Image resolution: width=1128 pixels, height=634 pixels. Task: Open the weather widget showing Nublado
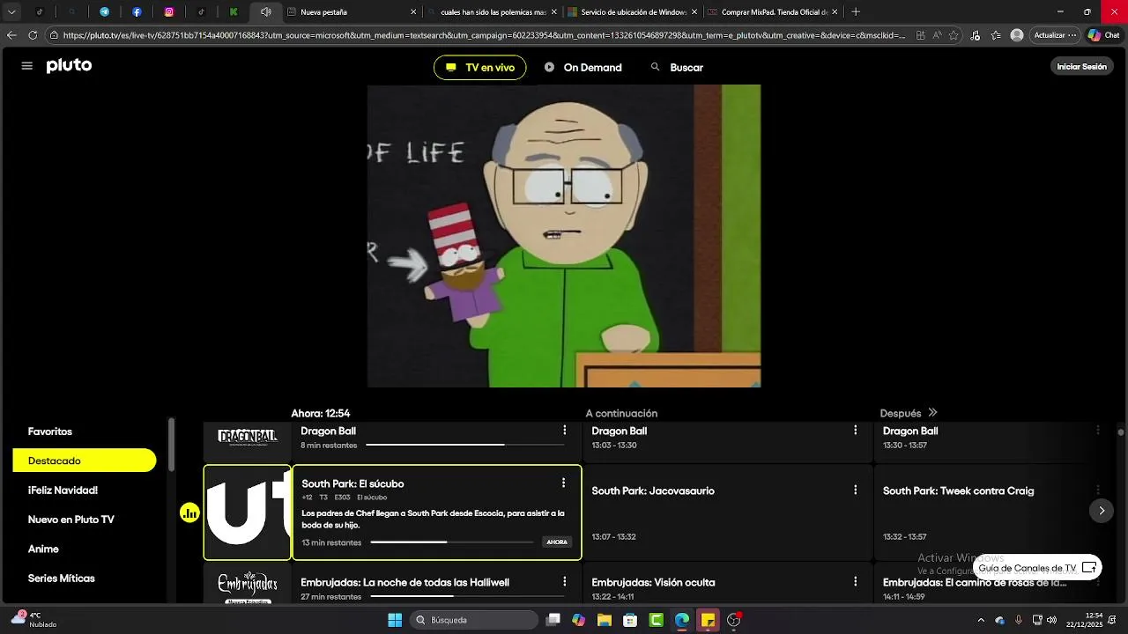33,620
